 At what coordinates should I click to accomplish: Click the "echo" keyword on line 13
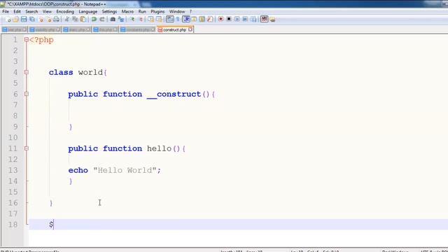pyautogui.click(x=78, y=170)
